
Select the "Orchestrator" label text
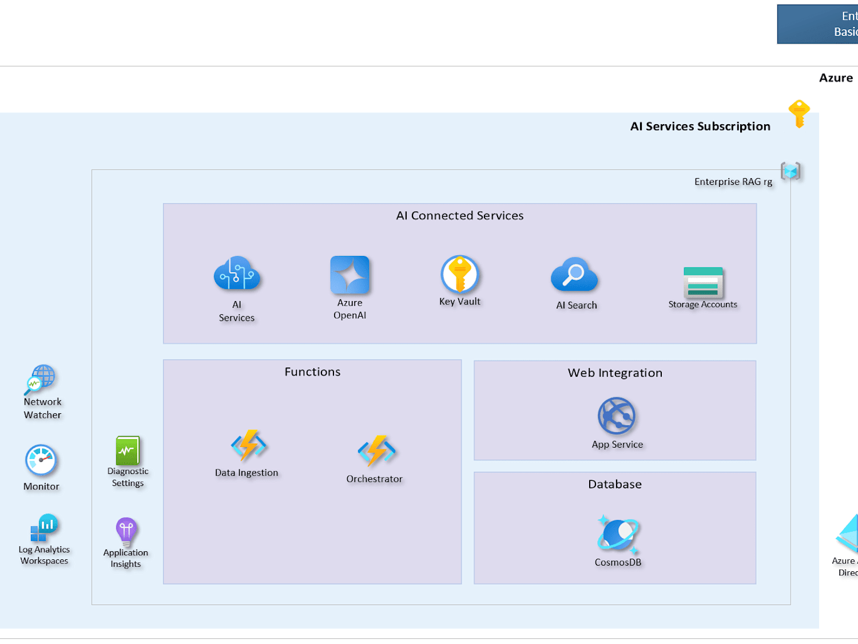pos(374,479)
